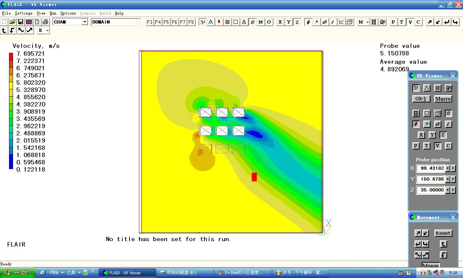Open the Settings menu
Image resolution: width=463 pixels, height=278 pixels.
(24, 13)
